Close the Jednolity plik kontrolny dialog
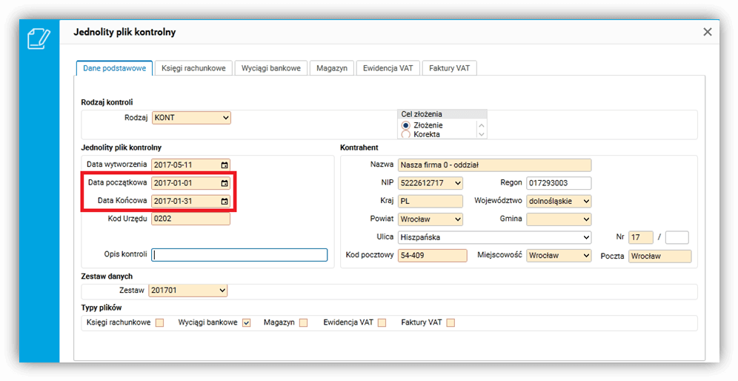This screenshot has height=381, width=738. click(x=707, y=32)
